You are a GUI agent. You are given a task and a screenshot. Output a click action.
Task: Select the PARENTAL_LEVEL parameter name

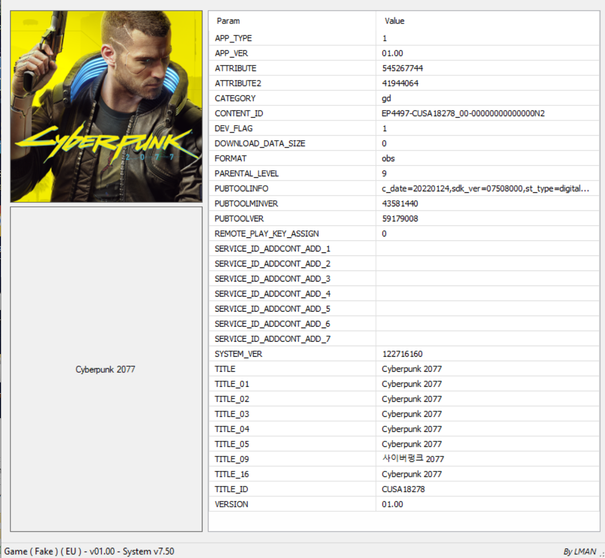tap(246, 173)
